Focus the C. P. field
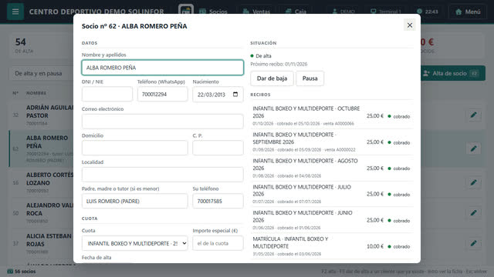This screenshot has width=494, height=277. (x=218, y=148)
